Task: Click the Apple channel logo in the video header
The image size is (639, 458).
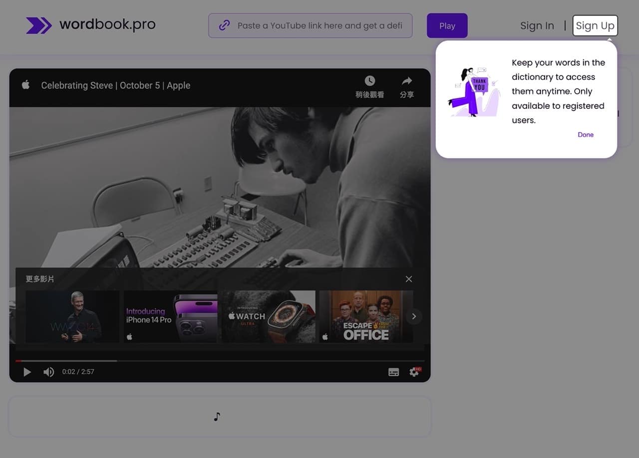Action: (26, 85)
